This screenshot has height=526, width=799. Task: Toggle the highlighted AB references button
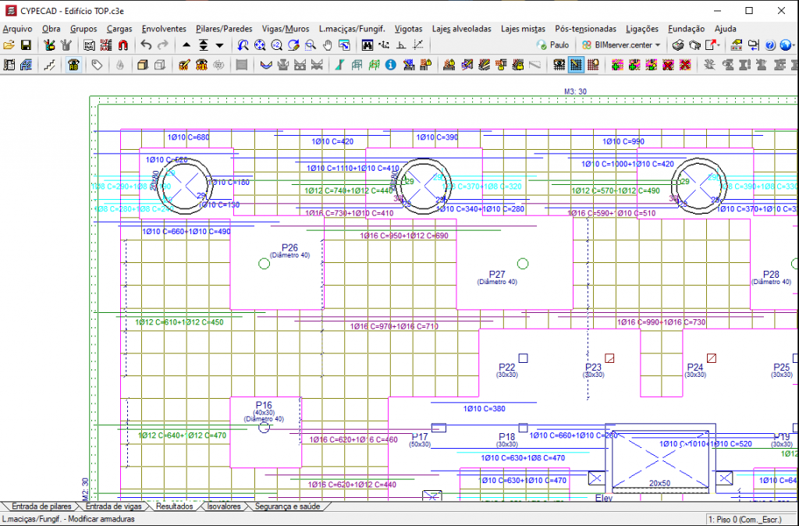click(73, 65)
